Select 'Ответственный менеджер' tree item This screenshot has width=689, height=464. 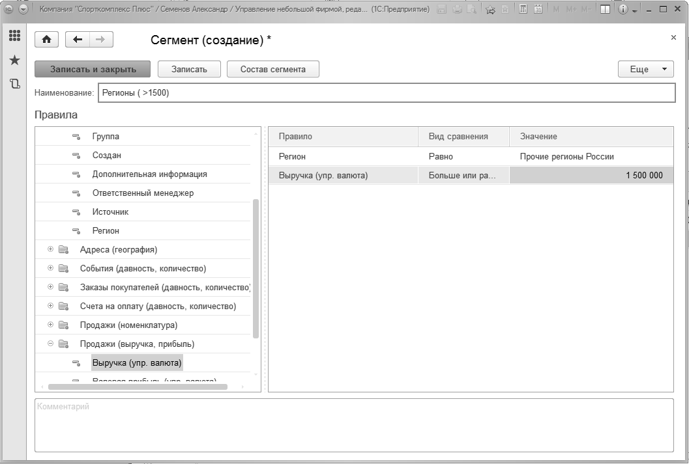point(143,193)
